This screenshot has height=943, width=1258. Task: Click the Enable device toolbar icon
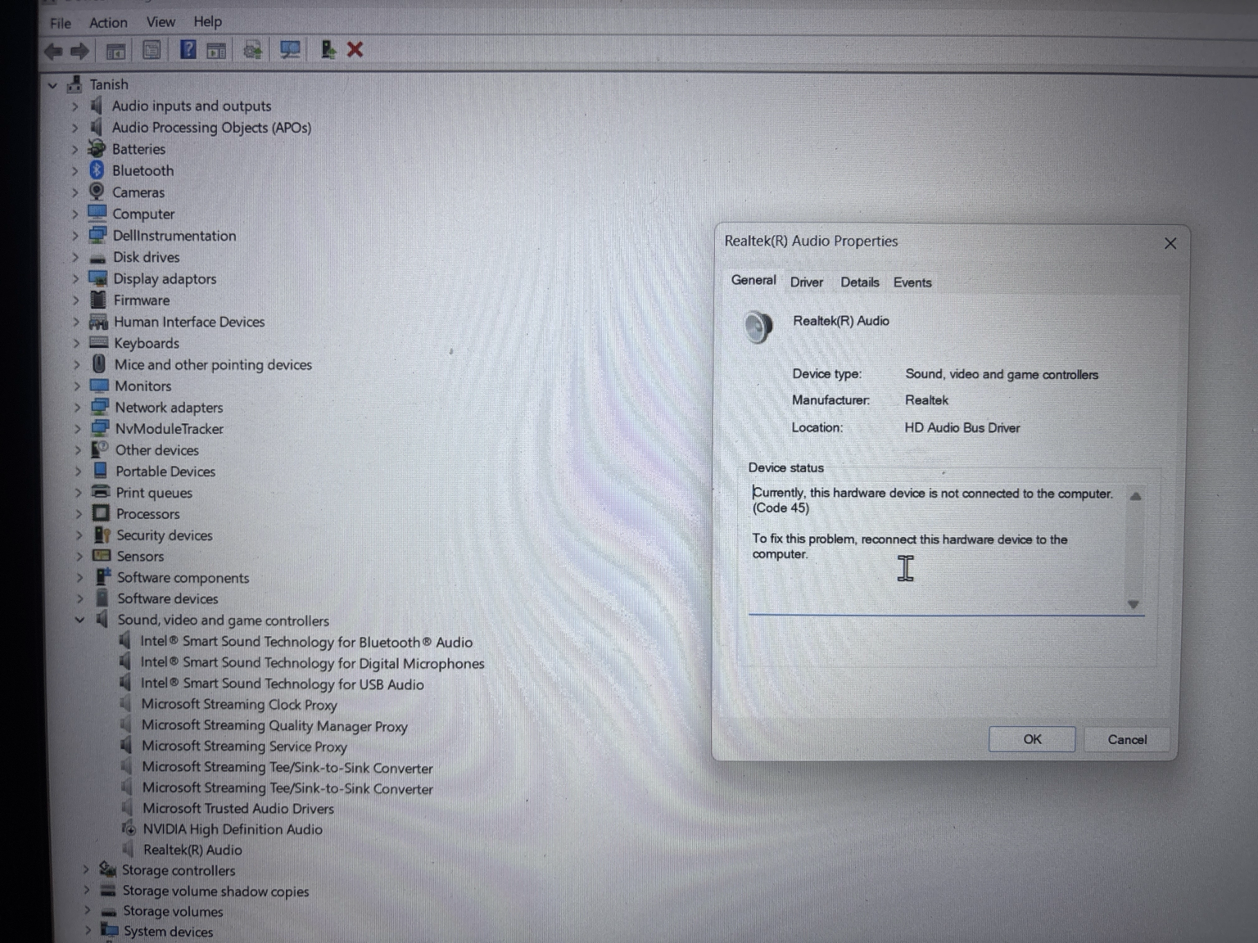click(x=328, y=50)
